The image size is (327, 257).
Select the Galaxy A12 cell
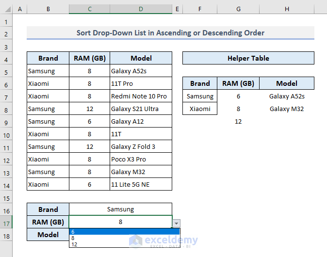point(141,121)
